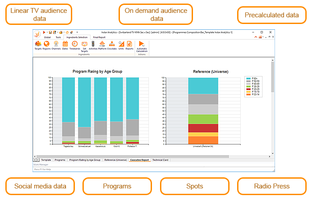Select the Dates calendar icon
Image resolution: width=312 pixels, height=200 pixels.
tap(66, 44)
